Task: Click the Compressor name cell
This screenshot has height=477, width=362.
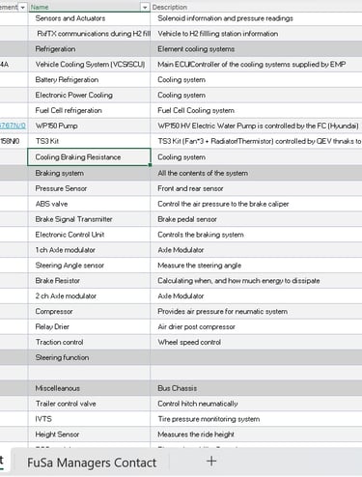Action: click(89, 311)
